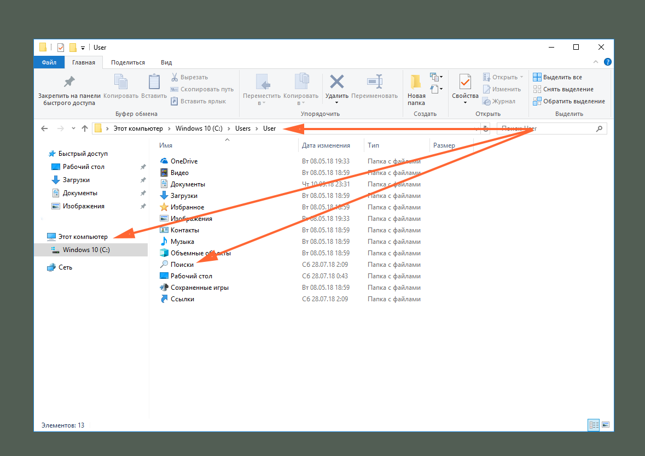Click Properties icon in title bar toolbar
This screenshot has width=645, height=456.
61,48
